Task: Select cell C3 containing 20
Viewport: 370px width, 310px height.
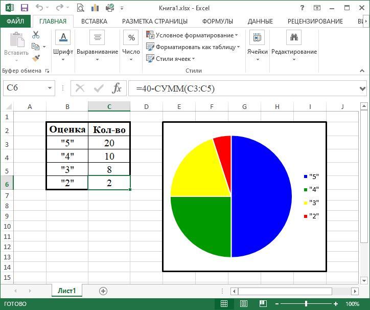Action: pyautogui.click(x=109, y=143)
